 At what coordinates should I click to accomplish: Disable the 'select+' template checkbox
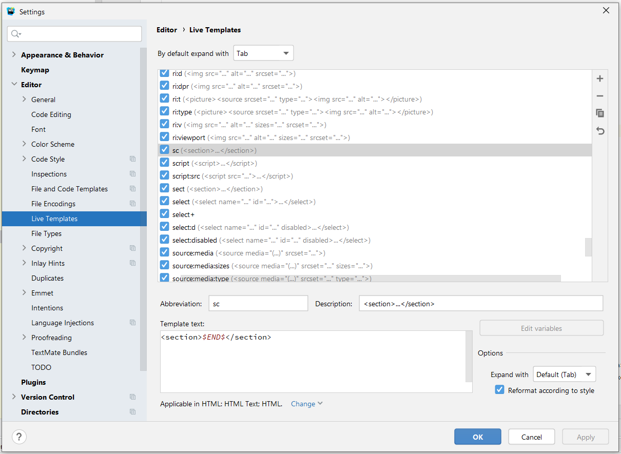pyautogui.click(x=164, y=214)
